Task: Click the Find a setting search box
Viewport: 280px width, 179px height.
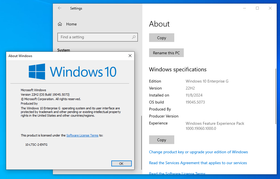Action: [x=98, y=37]
